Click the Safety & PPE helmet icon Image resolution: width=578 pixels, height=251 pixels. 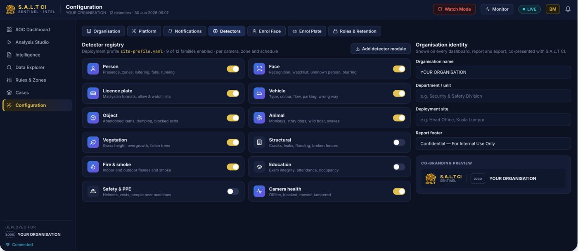point(93,191)
